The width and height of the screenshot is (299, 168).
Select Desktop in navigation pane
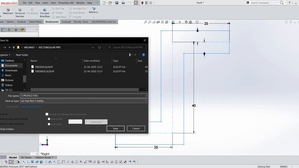(9, 61)
